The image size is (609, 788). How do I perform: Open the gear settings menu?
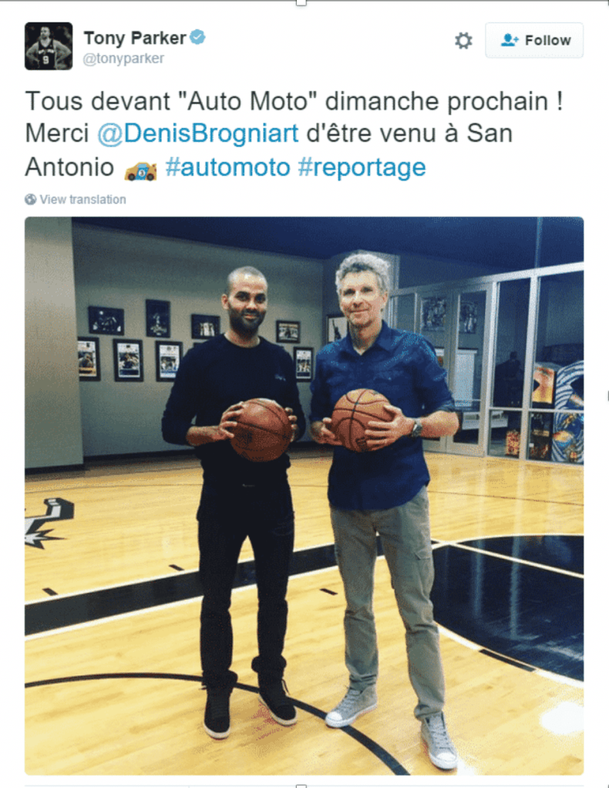point(463,41)
